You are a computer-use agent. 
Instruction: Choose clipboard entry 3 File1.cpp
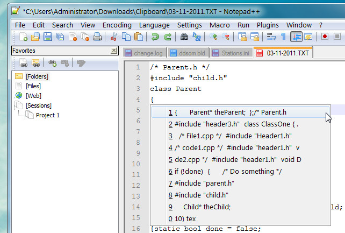click(x=240, y=136)
